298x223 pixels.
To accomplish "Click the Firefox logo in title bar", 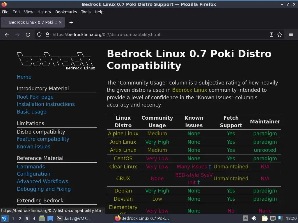I will pos(4,4).
